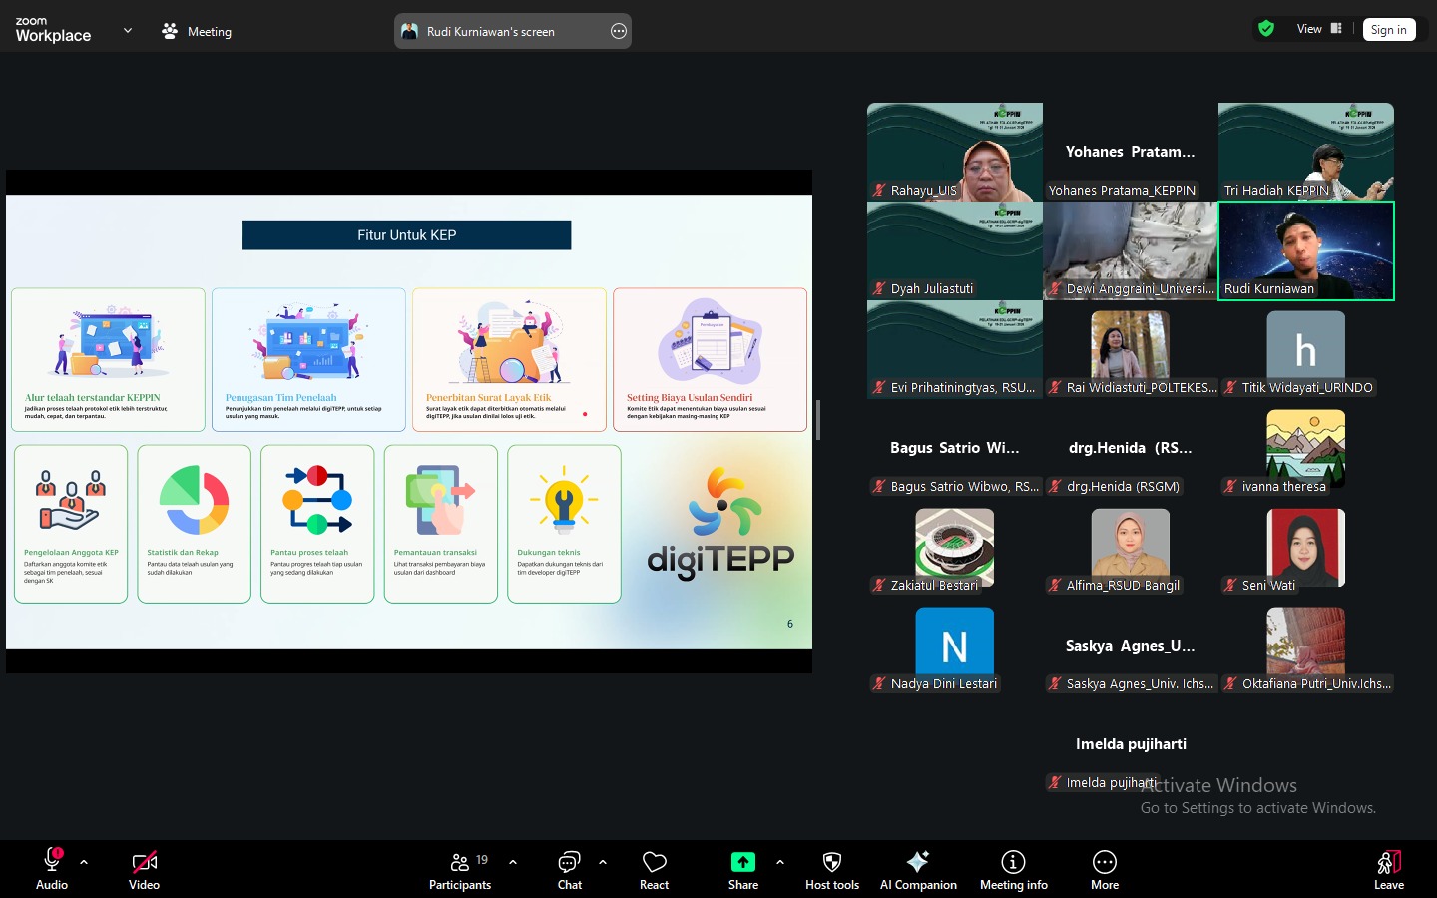Image resolution: width=1437 pixels, height=898 pixels.
Task: Click the Sign in button
Action: click(1388, 30)
